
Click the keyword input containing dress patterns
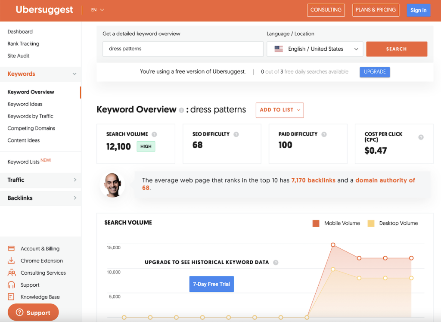183,49
